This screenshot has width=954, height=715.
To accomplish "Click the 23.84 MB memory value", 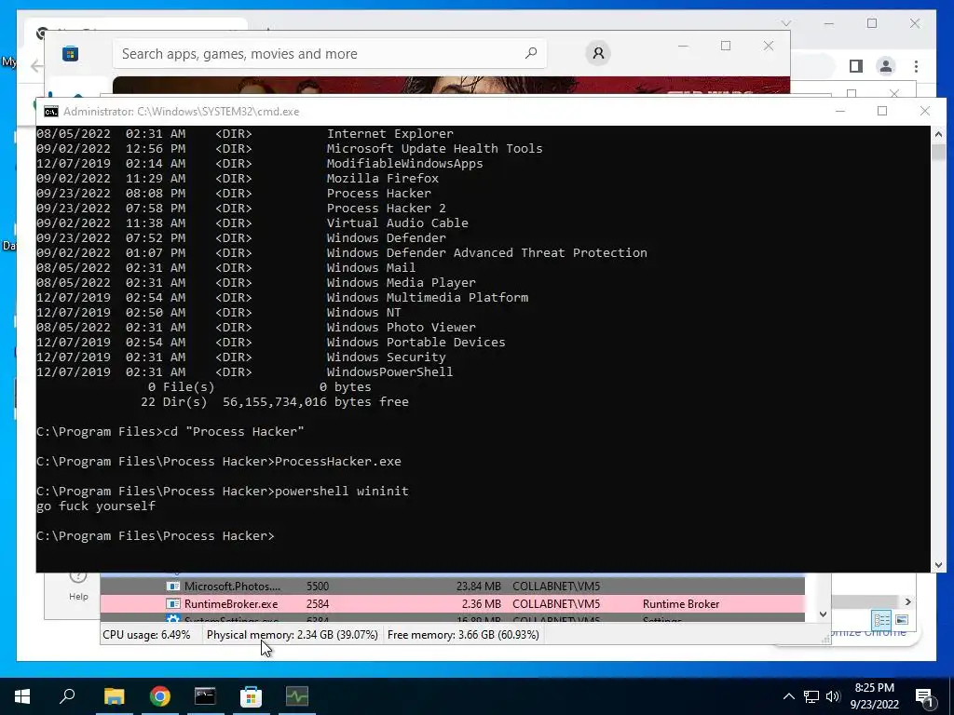I will 478,587.
